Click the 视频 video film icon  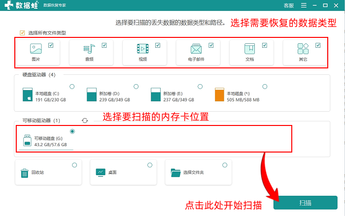143,49
